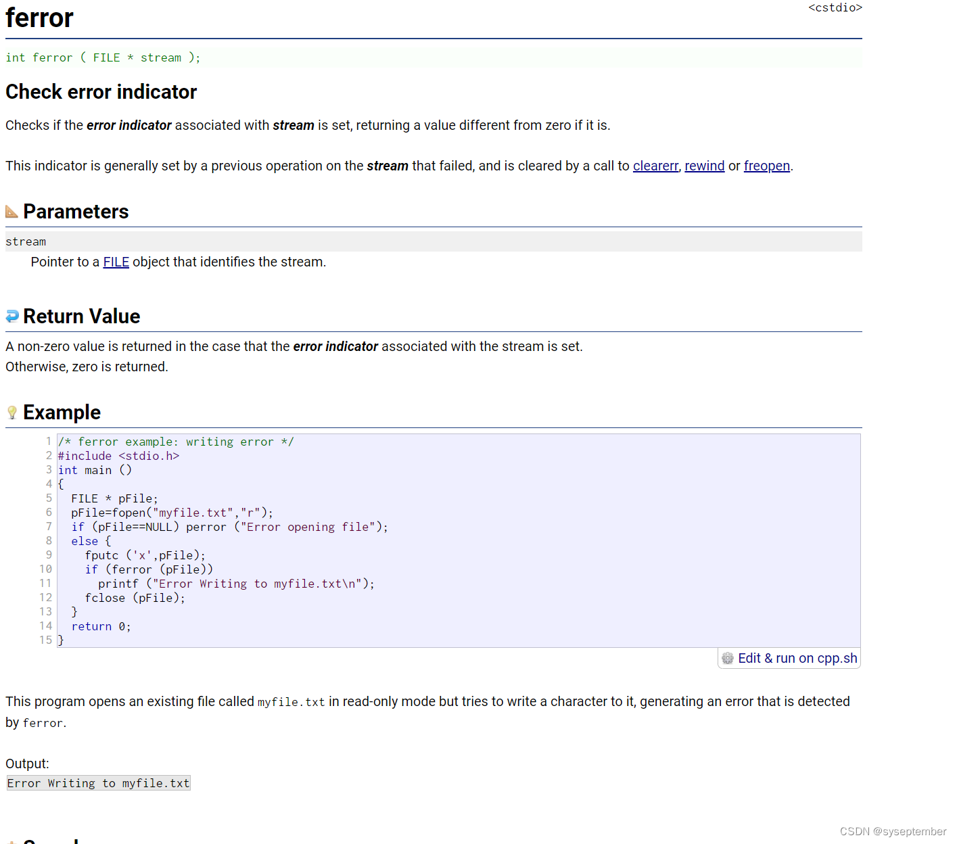Open the clearerr reference link
Screen dimensions: 957x844
pyautogui.click(x=655, y=166)
